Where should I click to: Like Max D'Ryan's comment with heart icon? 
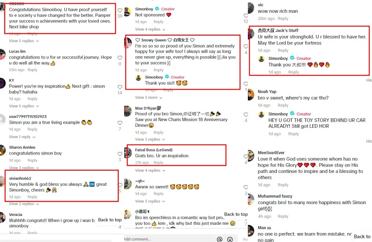(246, 115)
